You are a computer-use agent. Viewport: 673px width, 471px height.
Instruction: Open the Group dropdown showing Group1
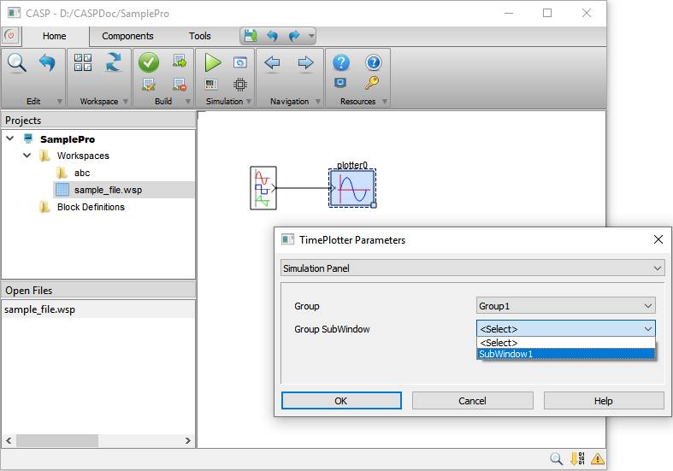(x=565, y=306)
